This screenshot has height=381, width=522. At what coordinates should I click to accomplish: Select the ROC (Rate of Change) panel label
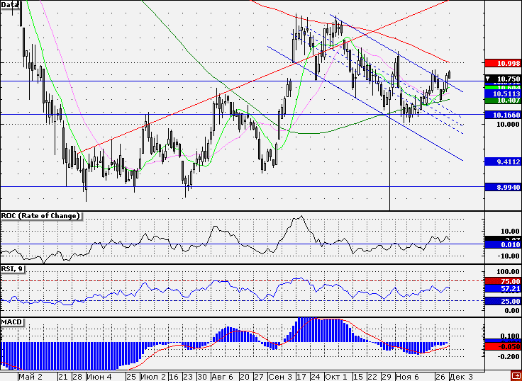[x=40, y=215]
